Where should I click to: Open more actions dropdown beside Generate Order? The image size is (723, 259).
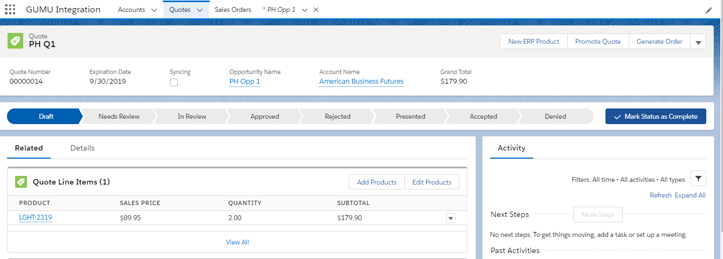[698, 42]
